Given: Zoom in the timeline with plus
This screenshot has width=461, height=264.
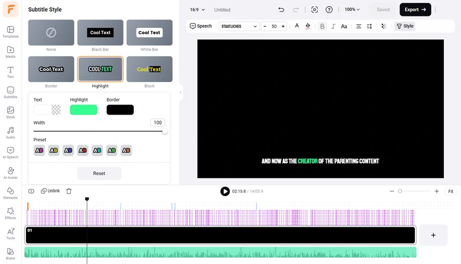Looking at the screenshot, I should point(437,191).
